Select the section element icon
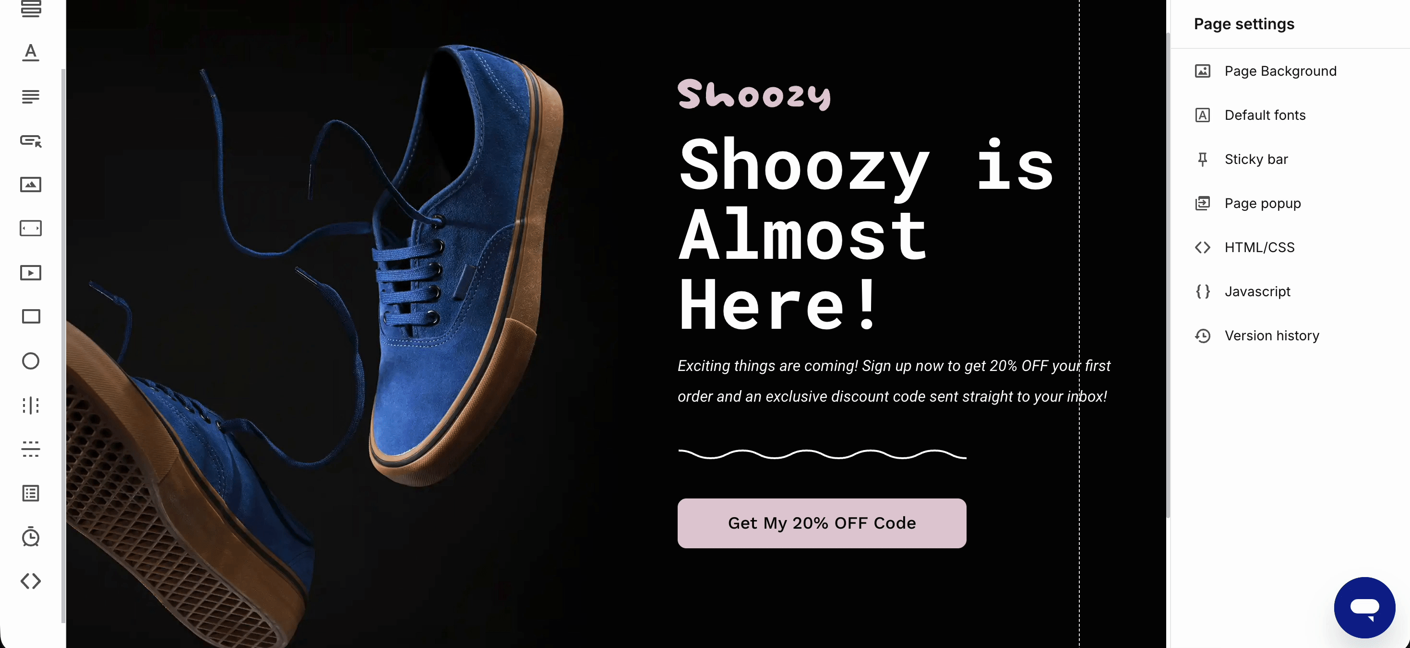 [31, 9]
